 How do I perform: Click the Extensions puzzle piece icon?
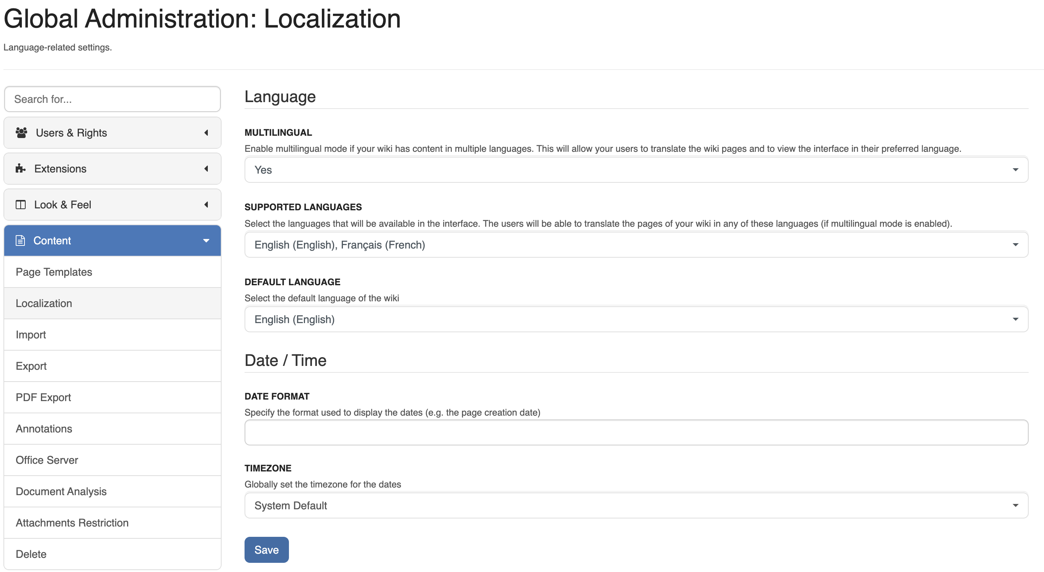tap(20, 168)
